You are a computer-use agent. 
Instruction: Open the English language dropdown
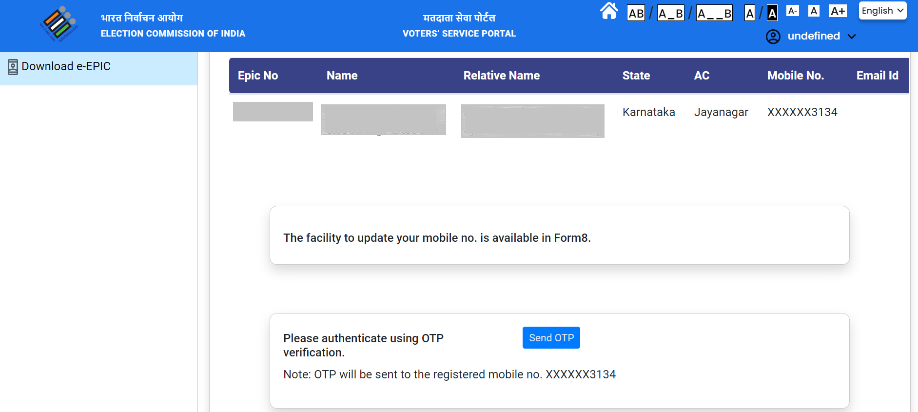[x=882, y=11]
